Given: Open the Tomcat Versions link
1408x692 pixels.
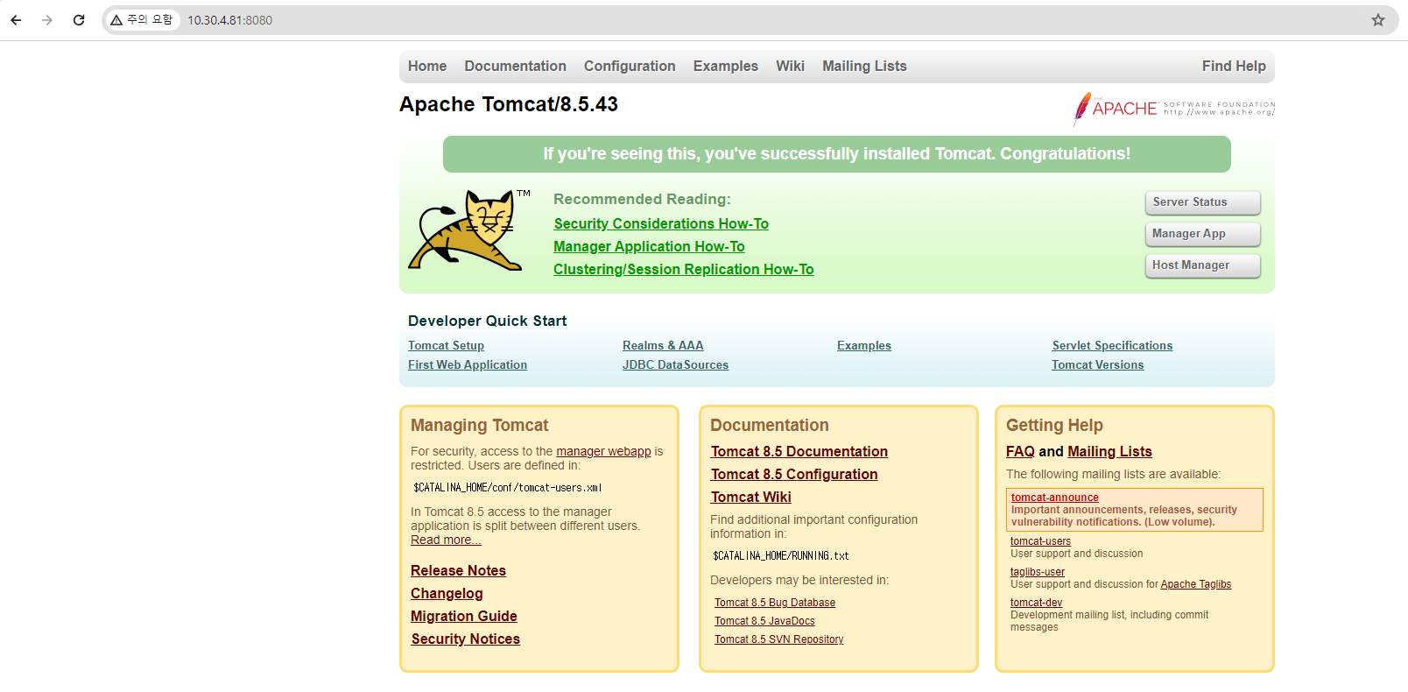Looking at the screenshot, I should pyautogui.click(x=1098, y=365).
